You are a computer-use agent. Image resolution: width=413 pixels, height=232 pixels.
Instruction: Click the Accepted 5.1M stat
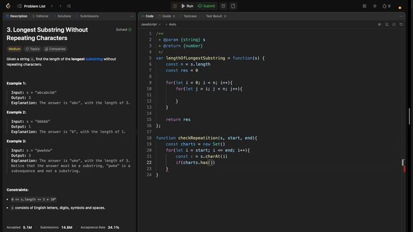point(19,227)
